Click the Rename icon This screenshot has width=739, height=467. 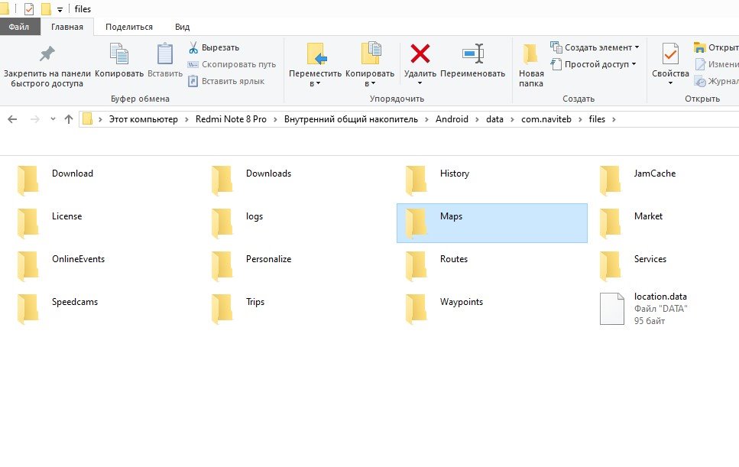pos(472,55)
